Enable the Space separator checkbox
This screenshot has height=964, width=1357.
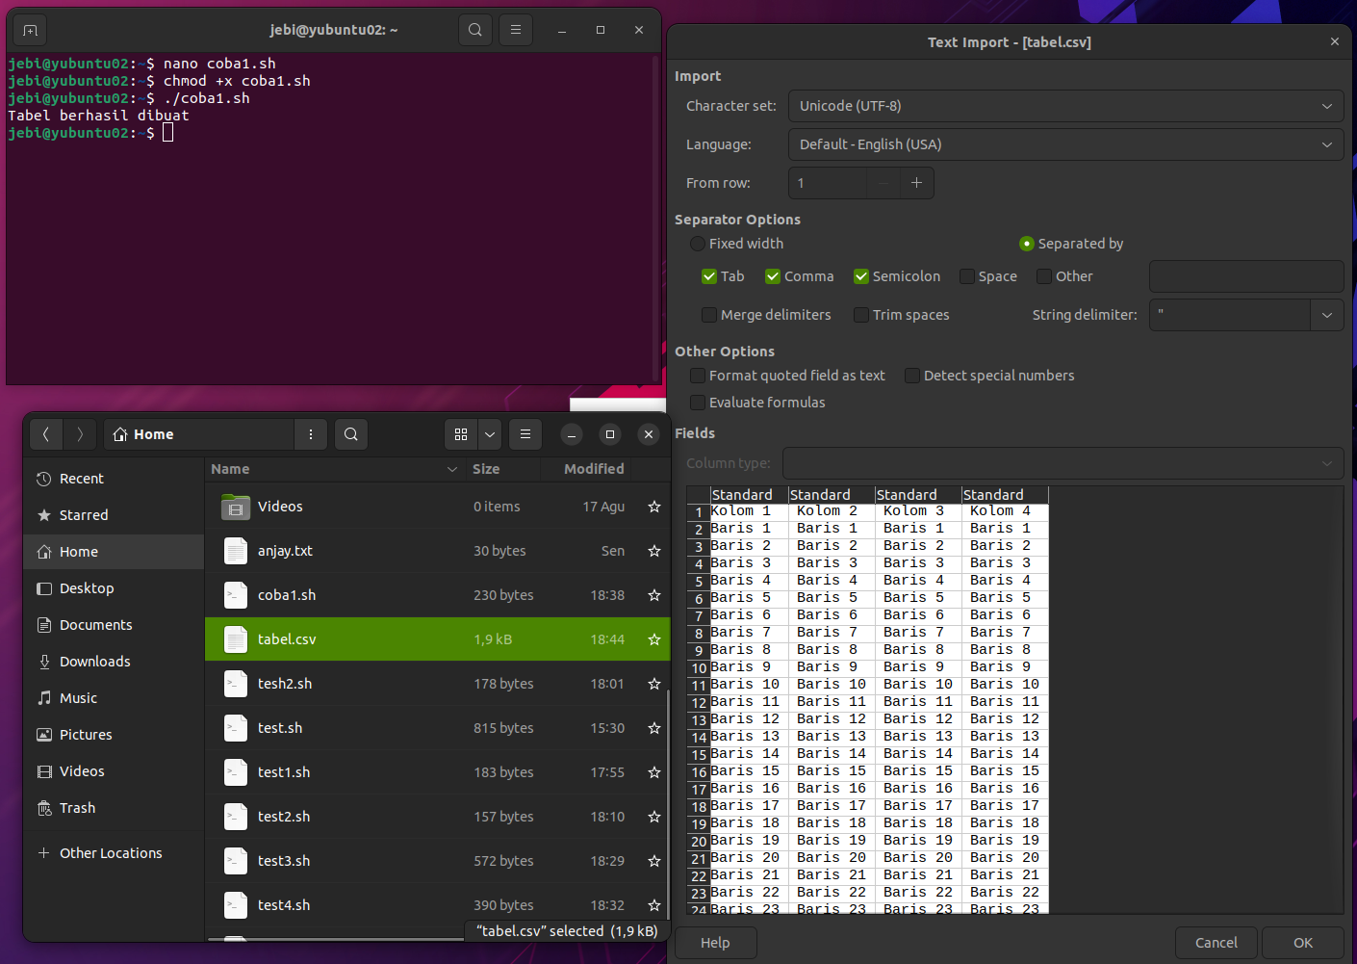point(967,276)
